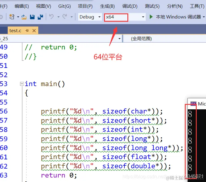Viewport: 206px width, 182px height.
Task: Click the console window app icon
Action: click(x=193, y=104)
